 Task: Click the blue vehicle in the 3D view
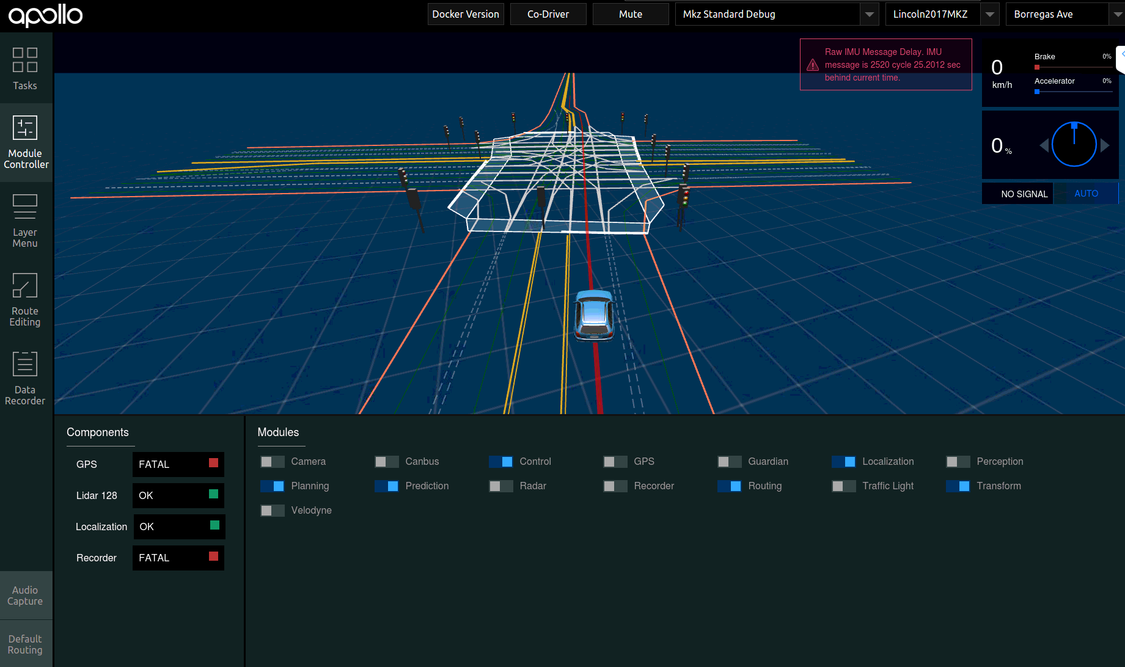coord(593,315)
